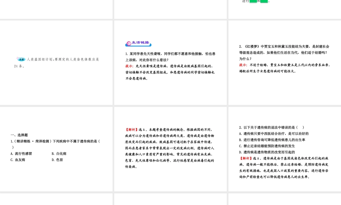341x205 pixels.
Task: Click option 'D. 色盲'
Action: (x=57, y=160)
